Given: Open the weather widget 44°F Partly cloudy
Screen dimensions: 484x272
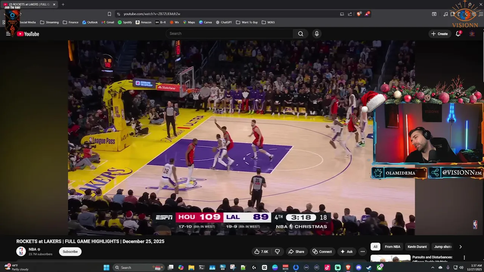Looking at the screenshot, I should click(x=17, y=267).
